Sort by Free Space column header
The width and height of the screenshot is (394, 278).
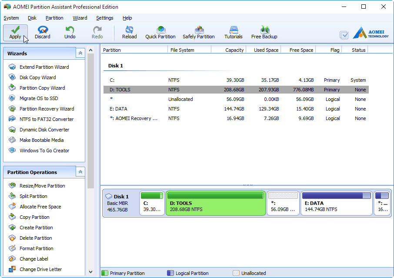click(x=298, y=50)
